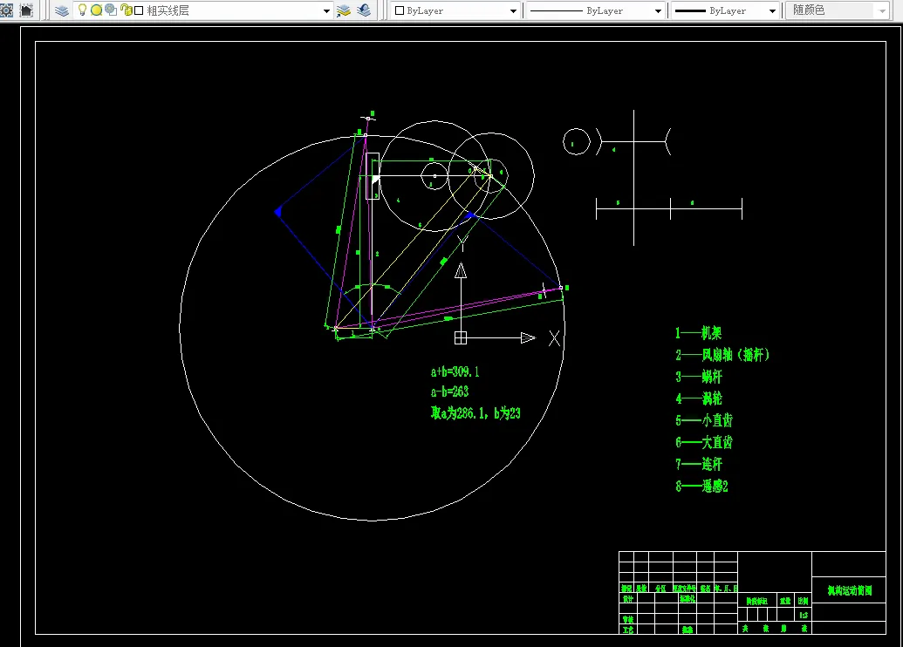The width and height of the screenshot is (903, 647).
Task: Select the text a-b=263
Action: pos(450,392)
